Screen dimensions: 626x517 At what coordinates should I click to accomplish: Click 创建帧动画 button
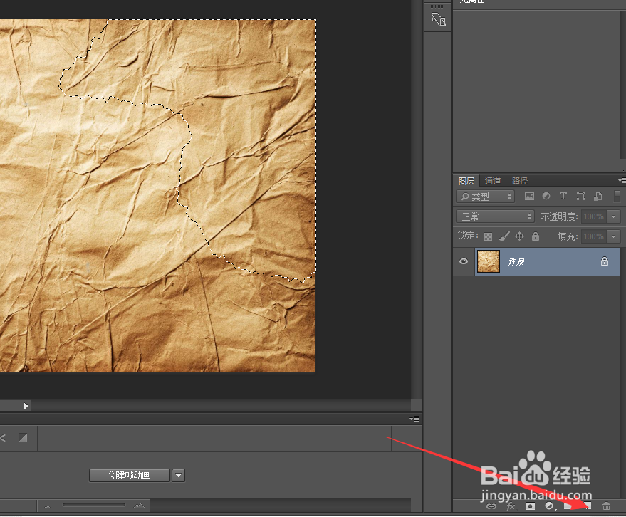130,475
